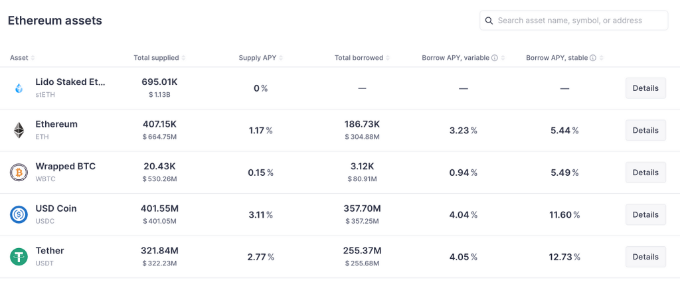This screenshot has height=286, width=680.
Task: Click the 4.05% variable borrow APY
Action: point(463,257)
